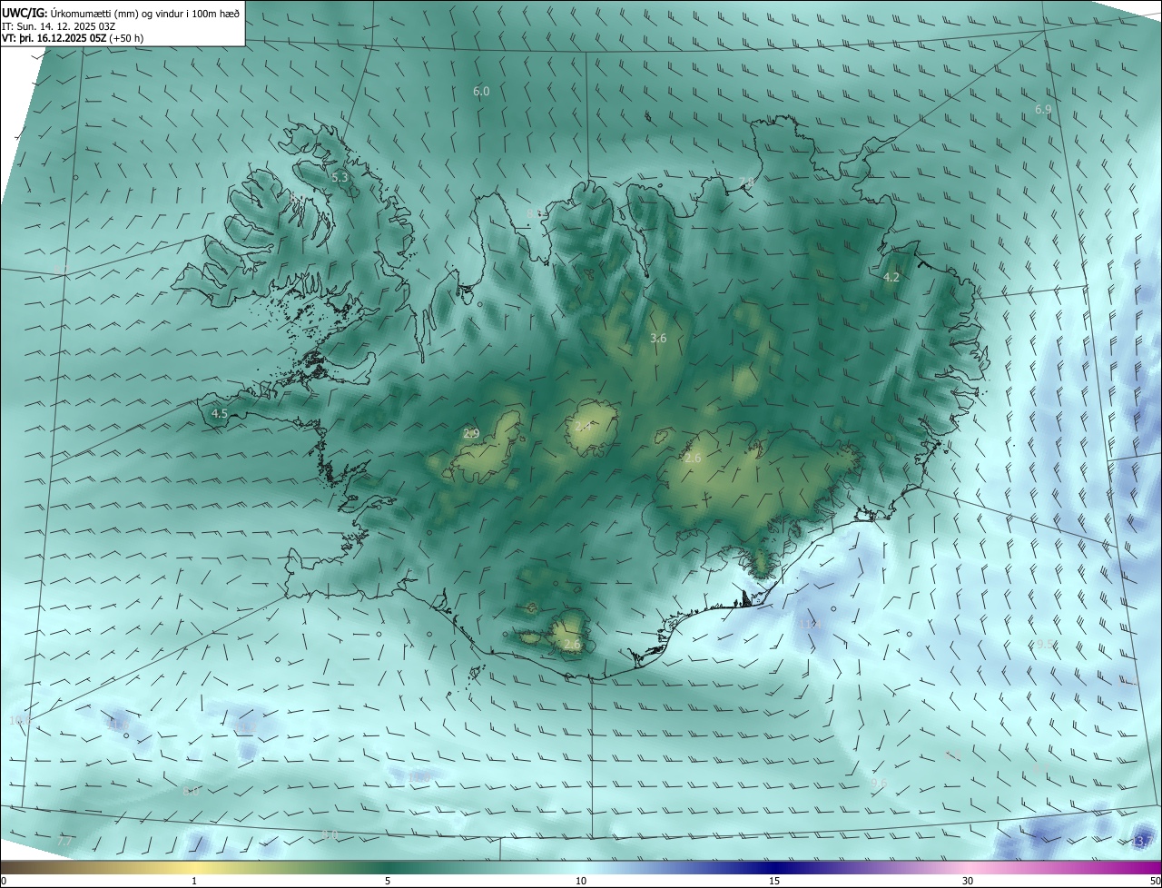Screen dimensions: 1162x888
Task: Click the initial time line "IT: Sun. 14. 12. 2025 03Z"
Action: pyautogui.click(x=60, y=26)
